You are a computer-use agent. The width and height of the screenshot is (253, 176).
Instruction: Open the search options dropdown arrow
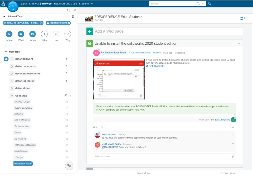click(x=203, y=4)
